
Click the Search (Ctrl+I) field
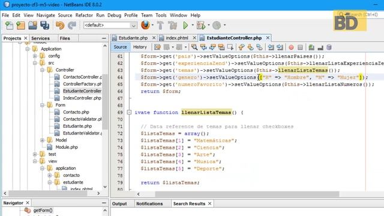click(x=361, y=14)
